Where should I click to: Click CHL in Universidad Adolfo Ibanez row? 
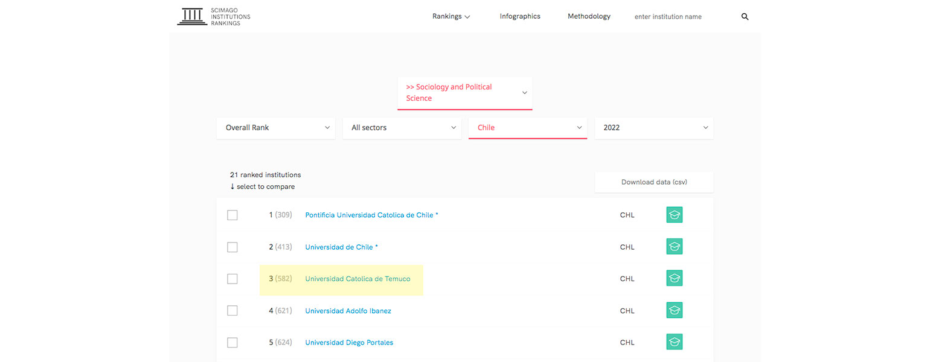pos(627,311)
